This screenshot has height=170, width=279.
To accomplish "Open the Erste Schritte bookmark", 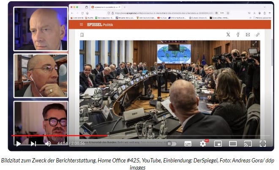I will (x=77, y=18).
